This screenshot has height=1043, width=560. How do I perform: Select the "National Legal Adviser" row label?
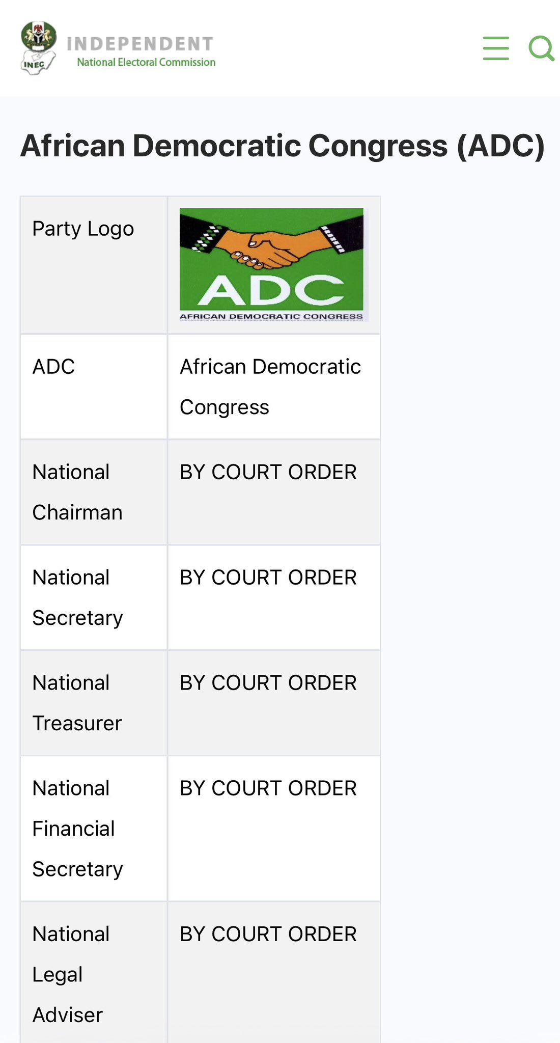[x=71, y=974]
